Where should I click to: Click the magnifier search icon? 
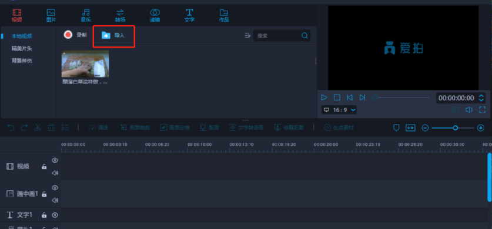coord(304,36)
